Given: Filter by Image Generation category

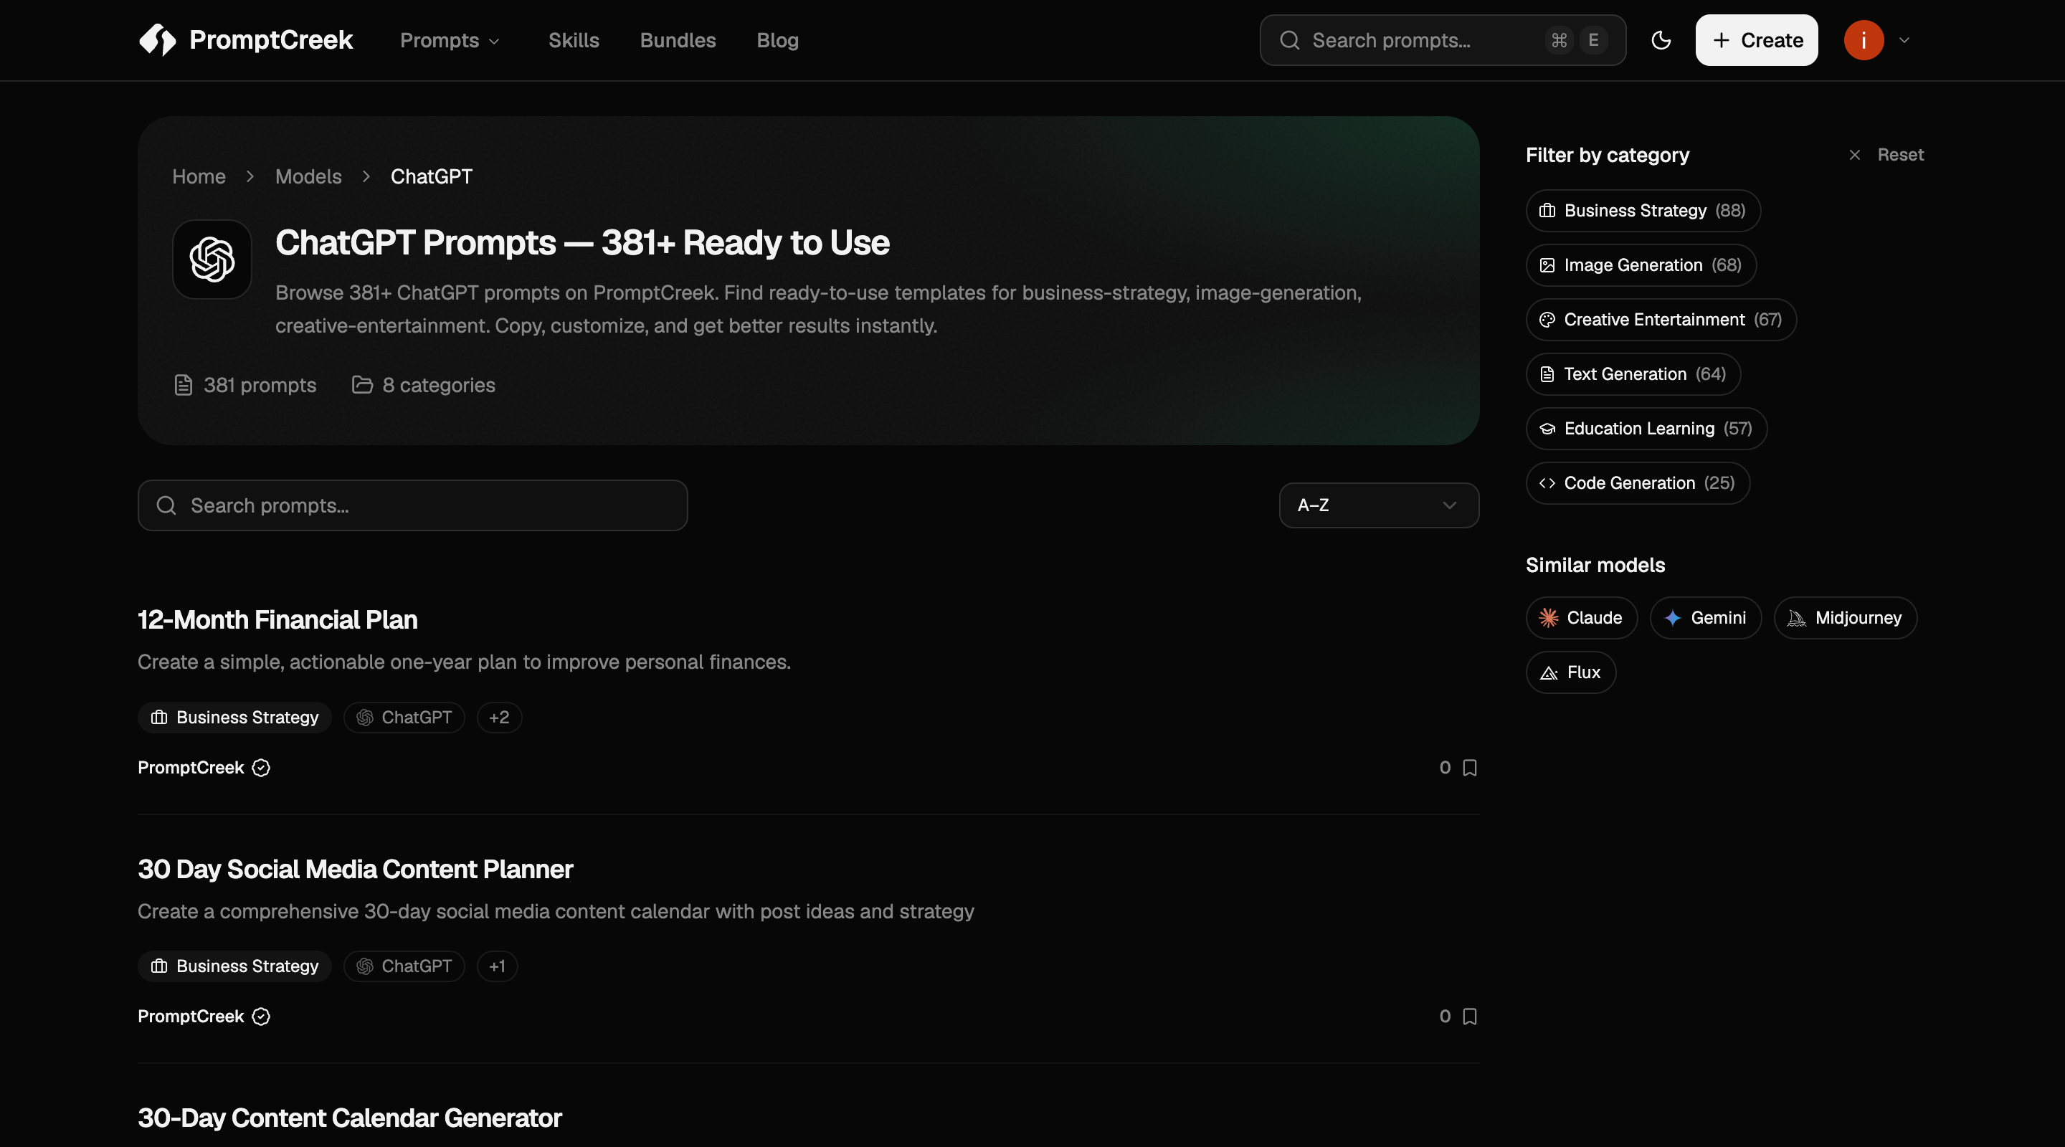Looking at the screenshot, I should tap(1641, 265).
